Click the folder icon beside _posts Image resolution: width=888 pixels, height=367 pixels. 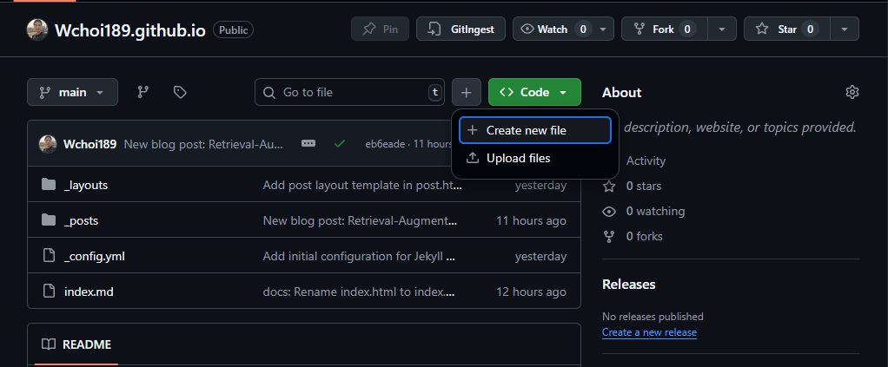coord(49,220)
